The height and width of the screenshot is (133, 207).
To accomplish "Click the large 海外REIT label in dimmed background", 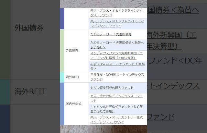I will click(x=30, y=91).
